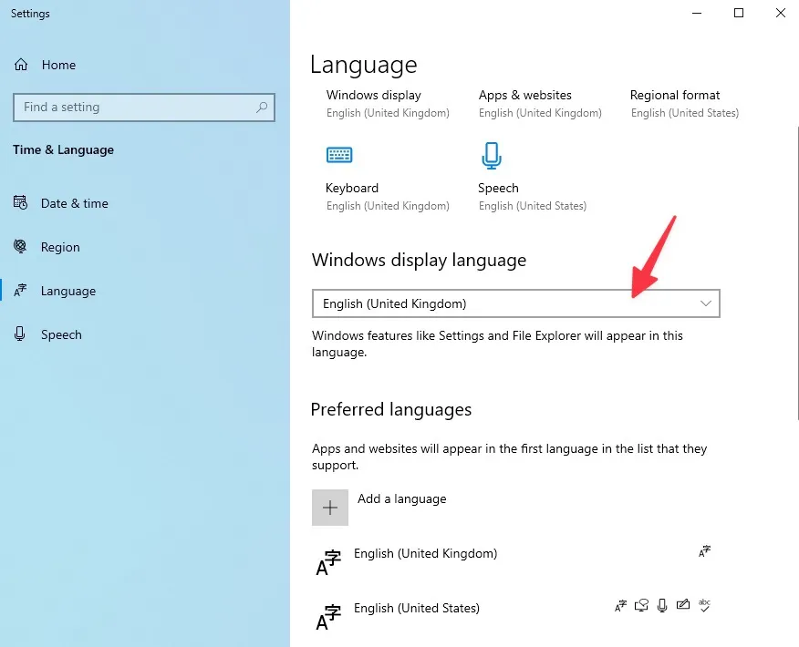
Task: Minimize the Settings window
Action: click(x=697, y=13)
